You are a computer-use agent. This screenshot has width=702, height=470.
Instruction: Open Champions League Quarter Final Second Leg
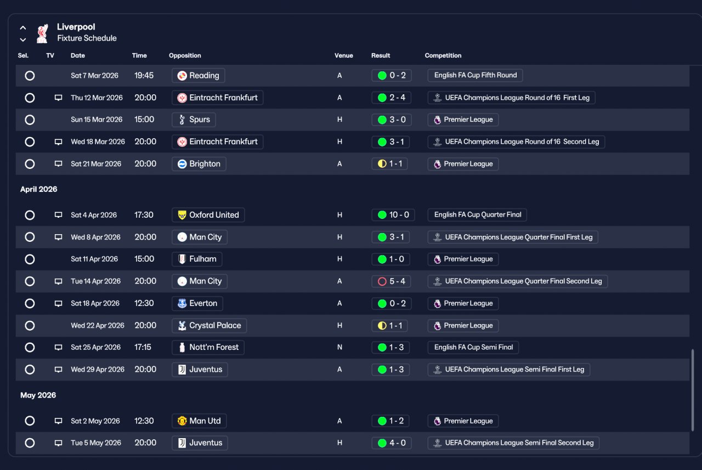[x=518, y=281]
